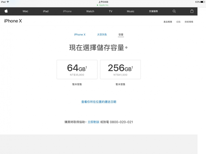The width and height of the screenshot is (206, 154).
Task: Click 查看你所在位置的運送日期 link
Action: (99, 102)
